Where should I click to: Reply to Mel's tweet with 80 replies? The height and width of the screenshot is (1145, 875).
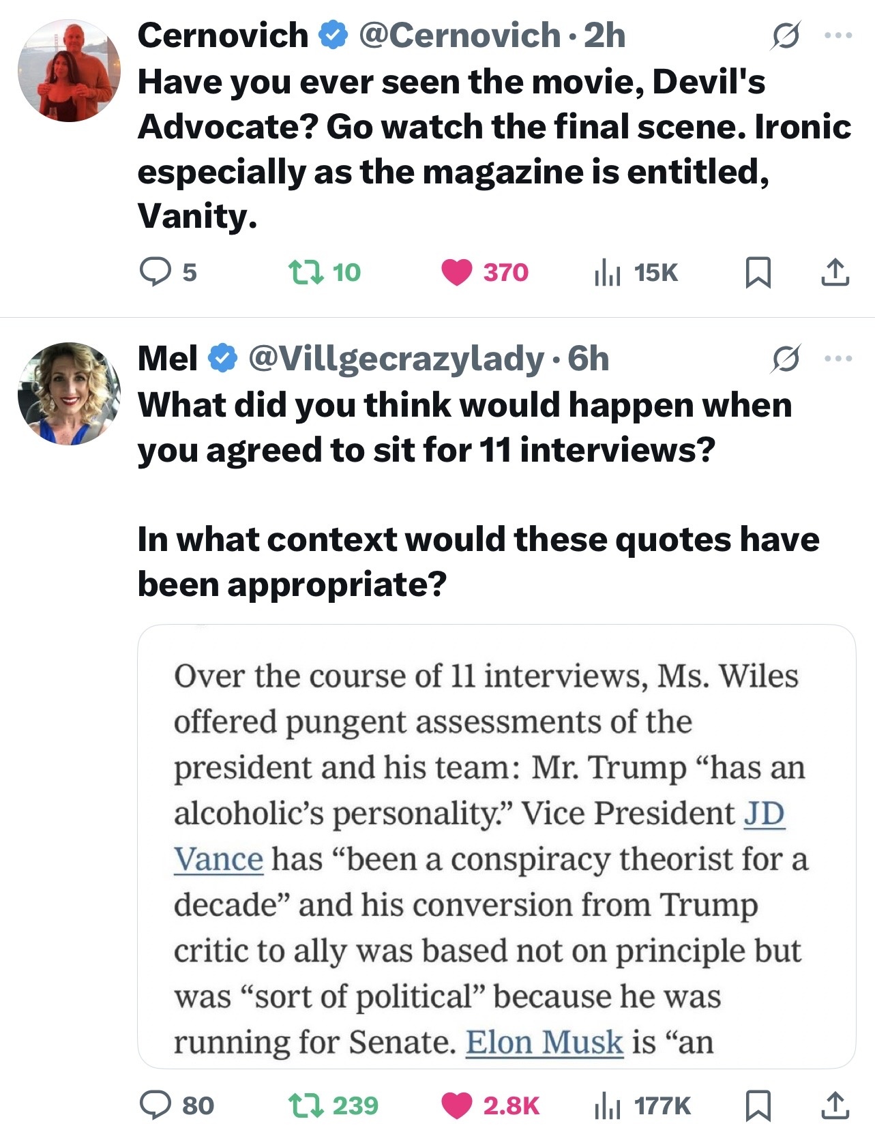pyautogui.click(x=155, y=1105)
